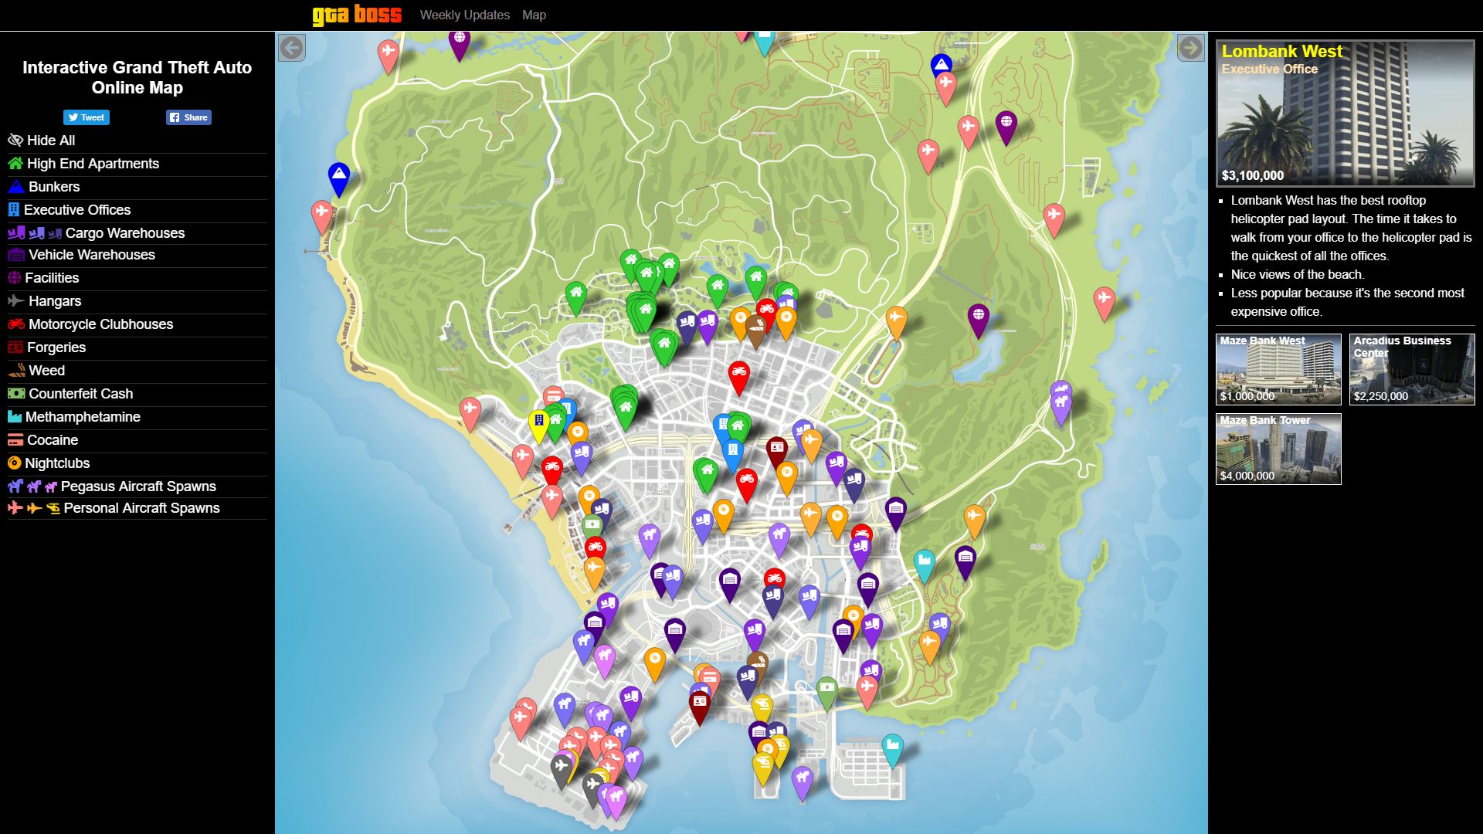The height and width of the screenshot is (834, 1483).
Task: Click the green cash marker near the southeast docks
Action: (827, 693)
